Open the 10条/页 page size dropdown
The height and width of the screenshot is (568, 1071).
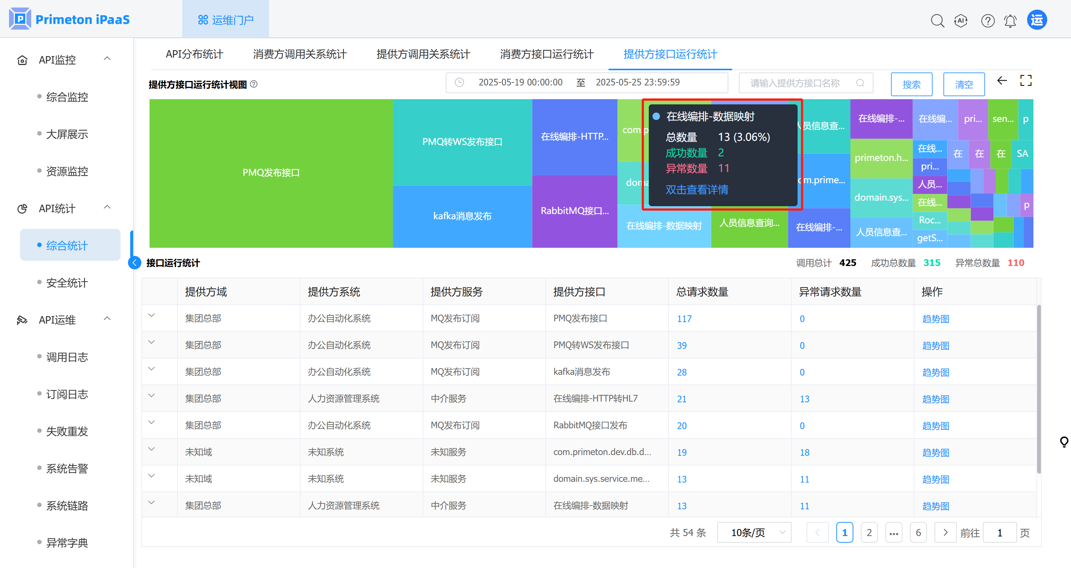754,532
